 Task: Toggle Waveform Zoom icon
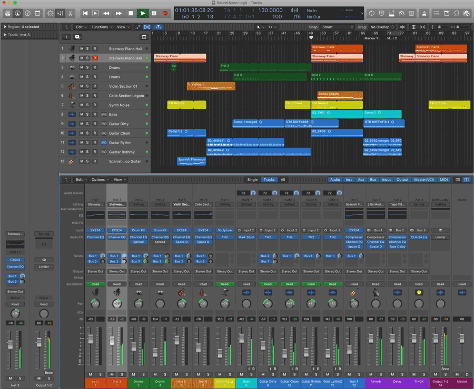[402, 27]
